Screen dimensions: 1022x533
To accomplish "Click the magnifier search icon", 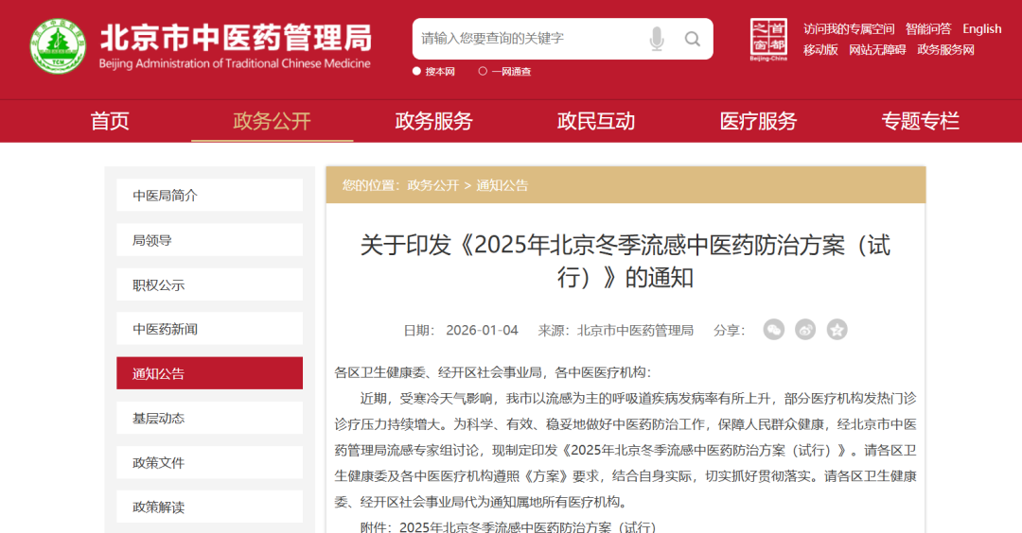I will click(693, 39).
